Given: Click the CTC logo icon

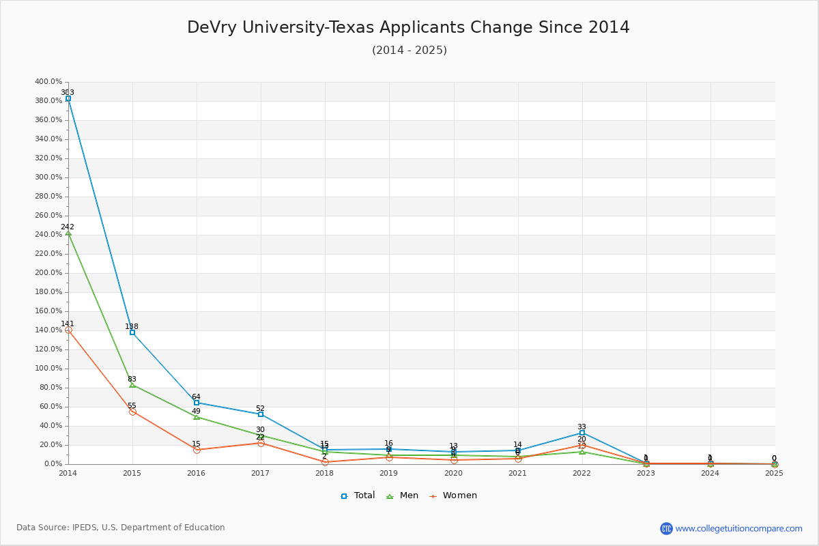Looking at the screenshot, I should tap(666, 528).
